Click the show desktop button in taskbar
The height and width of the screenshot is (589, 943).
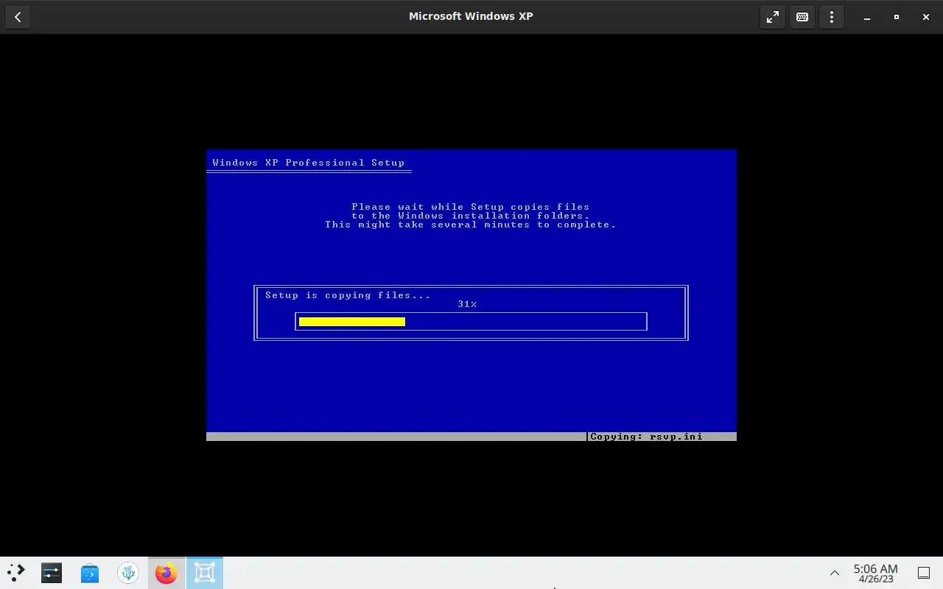(x=924, y=573)
